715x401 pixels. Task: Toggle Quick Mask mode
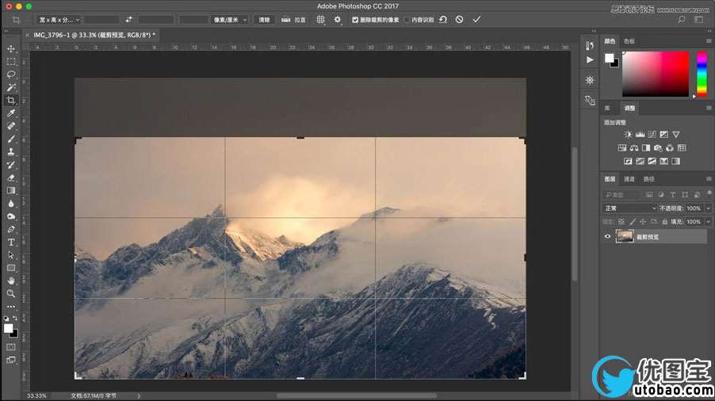point(11,347)
